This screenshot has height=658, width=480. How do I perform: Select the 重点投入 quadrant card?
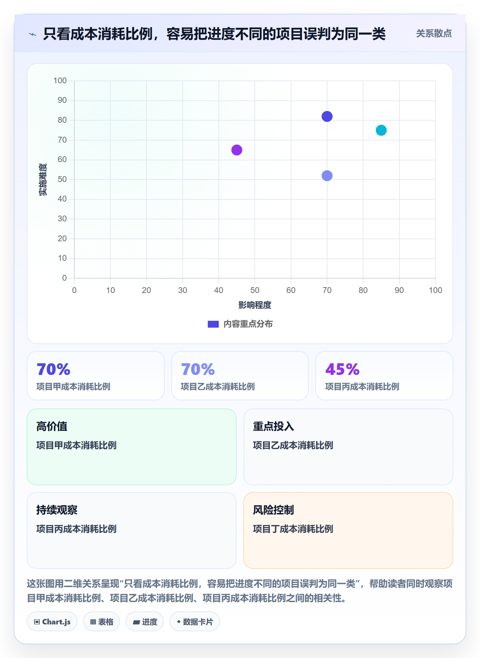pos(348,447)
